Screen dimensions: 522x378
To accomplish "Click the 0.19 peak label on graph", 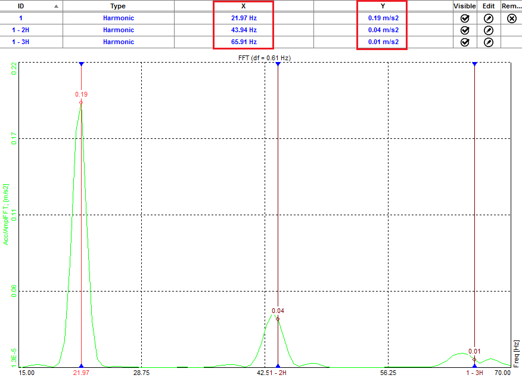I will [81, 94].
